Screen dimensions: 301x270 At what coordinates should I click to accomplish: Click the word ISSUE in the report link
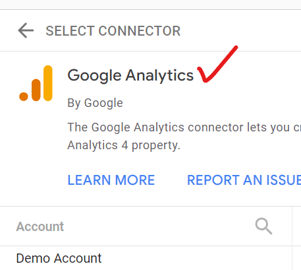pyautogui.click(x=283, y=180)
